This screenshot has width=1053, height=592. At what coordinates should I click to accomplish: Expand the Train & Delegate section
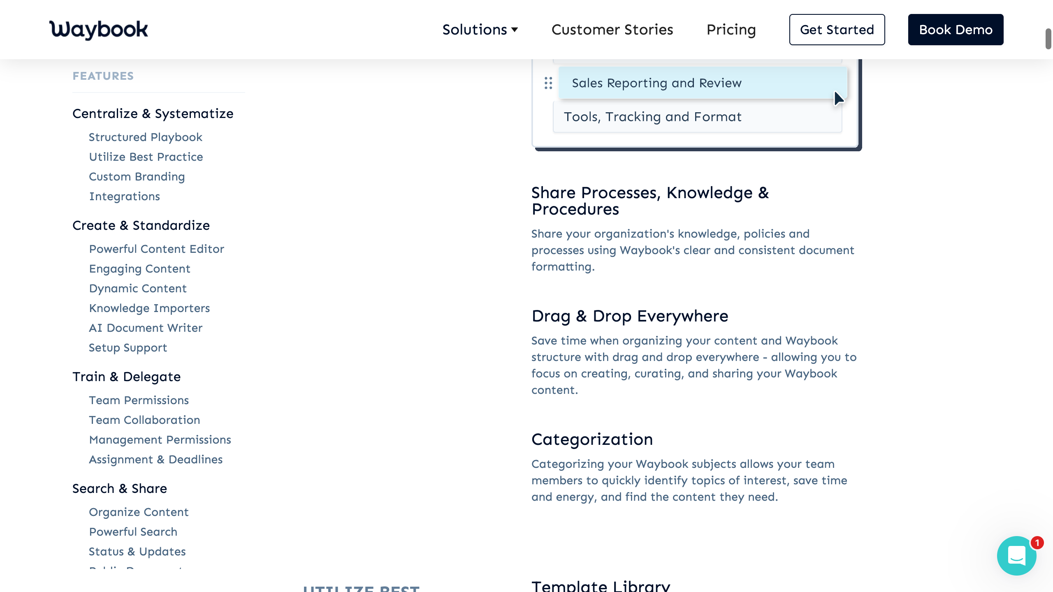127,377
